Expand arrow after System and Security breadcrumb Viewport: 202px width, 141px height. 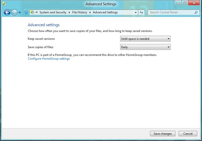69,12
